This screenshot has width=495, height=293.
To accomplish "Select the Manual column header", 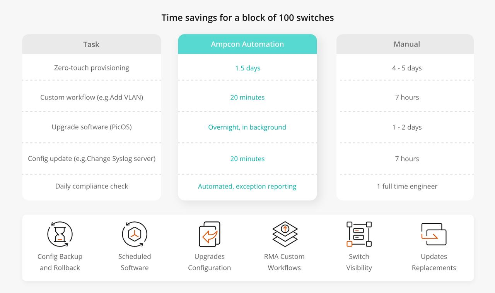I will click(406, 44).
